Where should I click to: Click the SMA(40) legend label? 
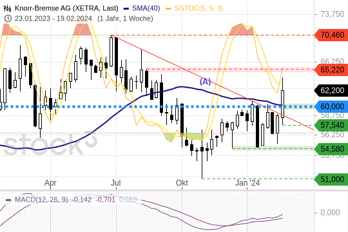pyautogui.click(x=146, y=8)
